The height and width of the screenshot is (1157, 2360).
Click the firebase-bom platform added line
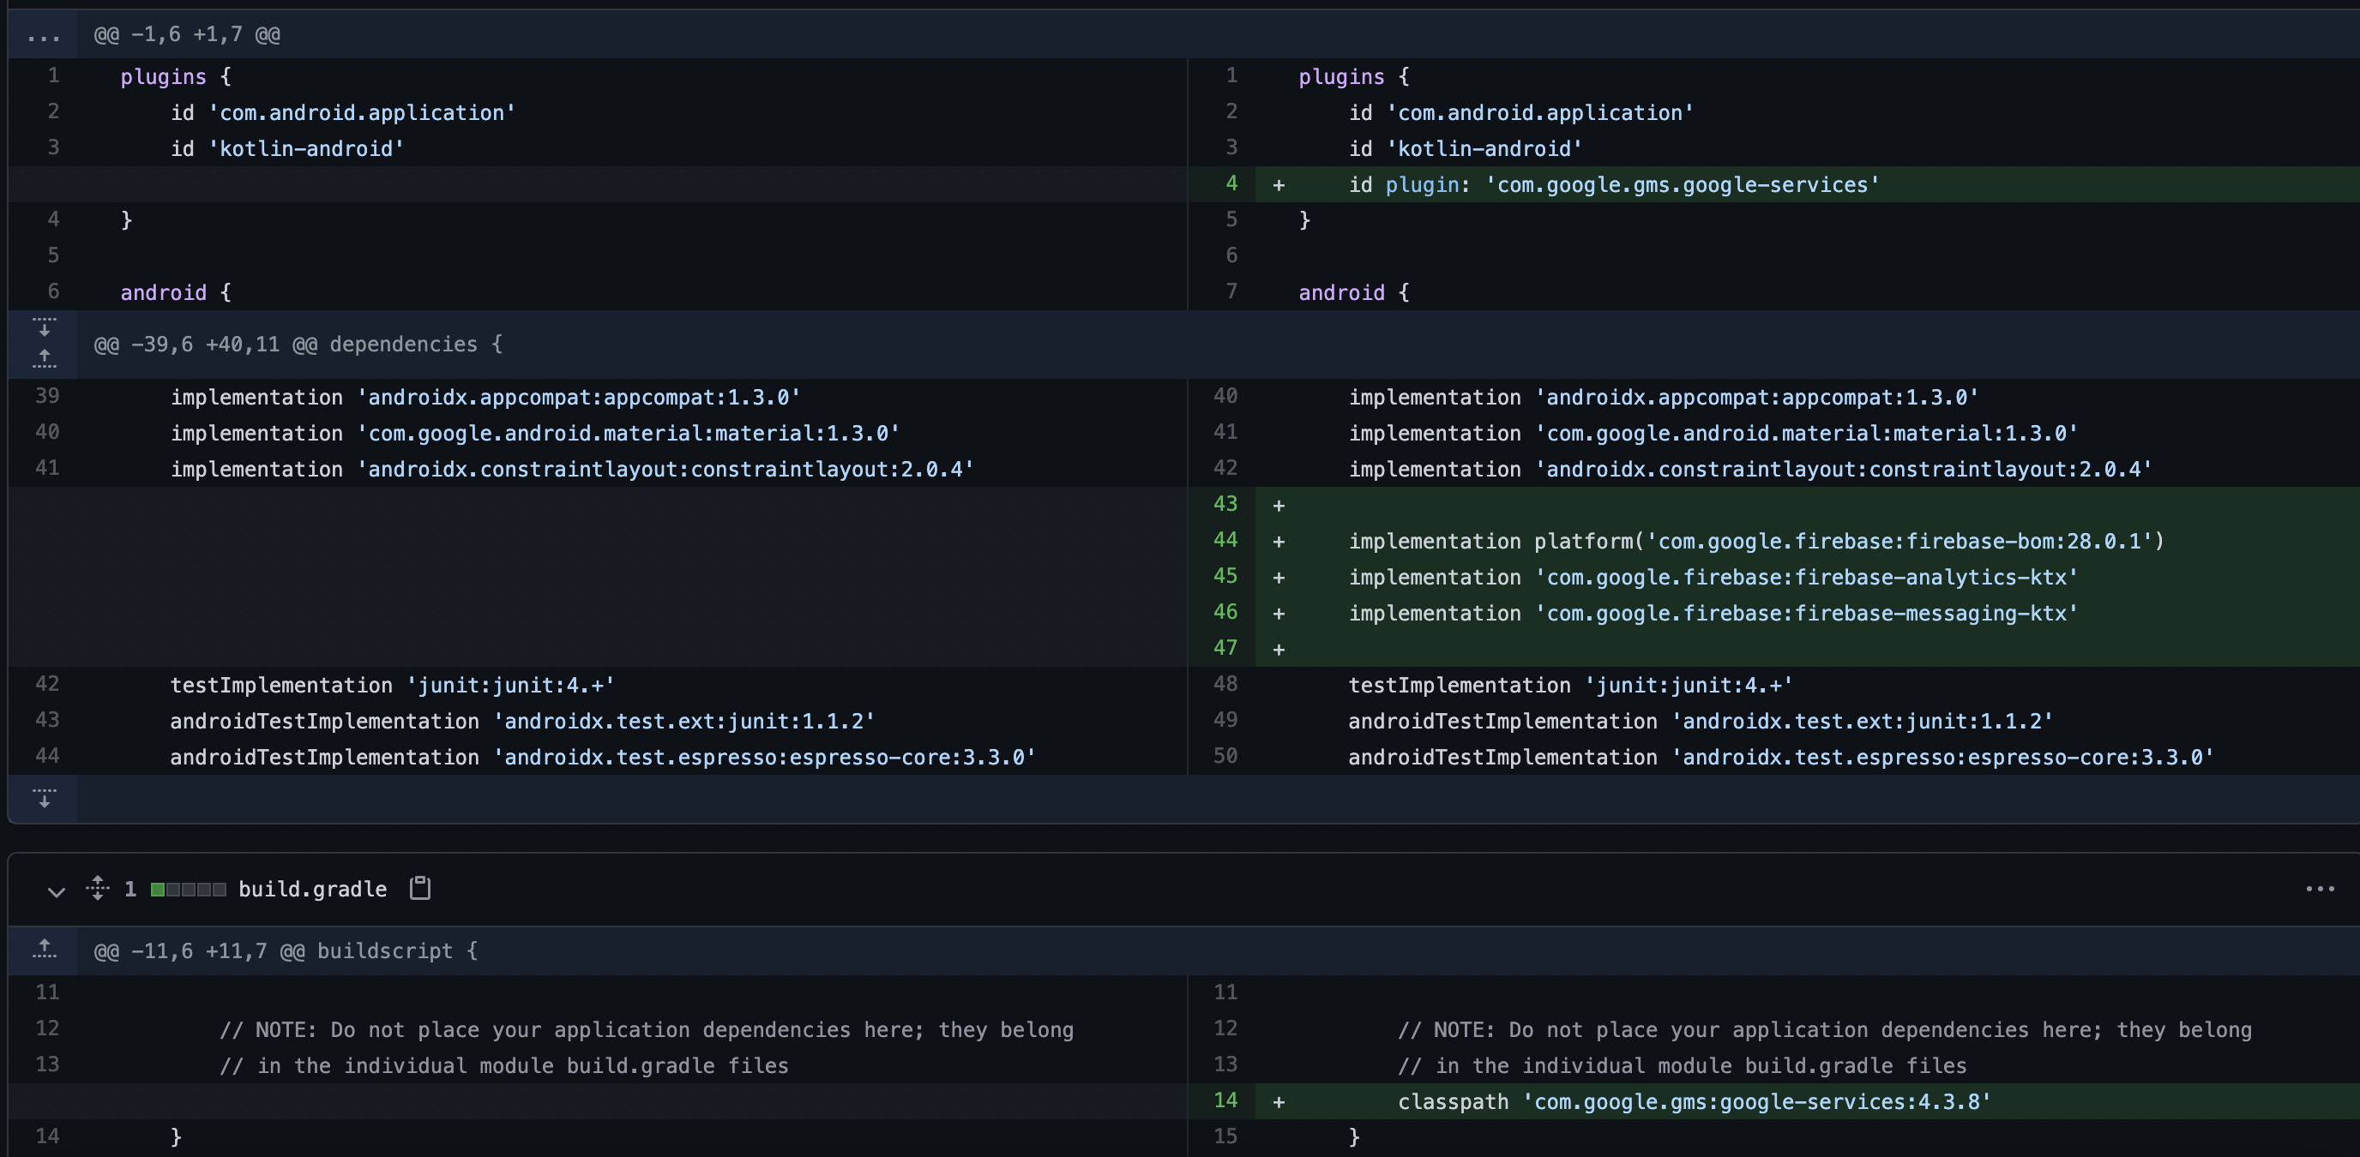click(x=1755, y=541)
